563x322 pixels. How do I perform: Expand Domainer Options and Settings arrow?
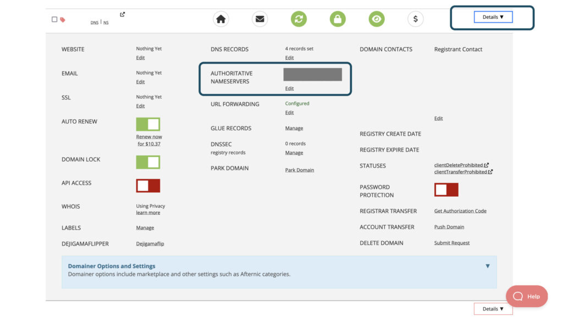(x=488, y=266)
